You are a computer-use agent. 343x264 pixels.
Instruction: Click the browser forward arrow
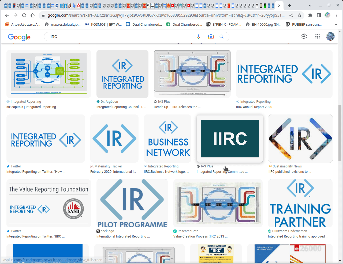click(16, 15)
